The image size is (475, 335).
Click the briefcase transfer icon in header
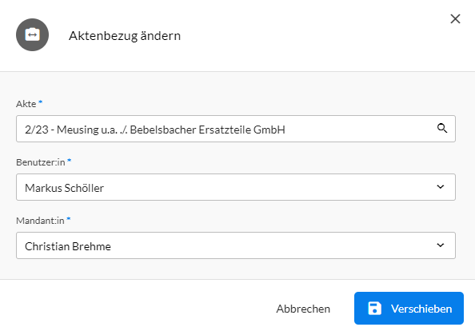[x=33, y=35]
